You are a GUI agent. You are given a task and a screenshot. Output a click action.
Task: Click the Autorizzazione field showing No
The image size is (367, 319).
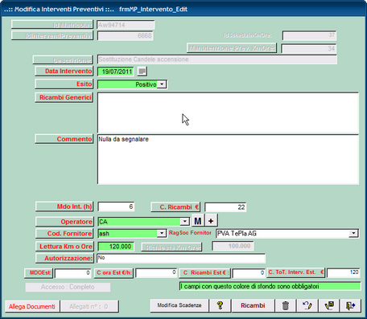click(x=181, y=258)
